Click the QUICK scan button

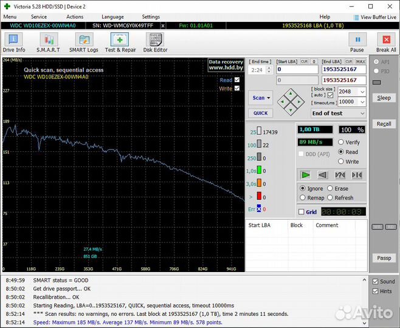pos(260,113)
